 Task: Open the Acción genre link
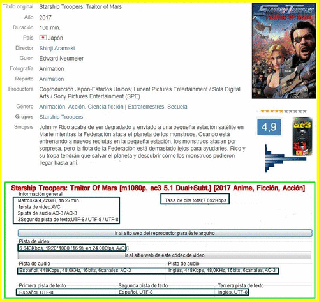pyautogui.click(x=77, y=107)
